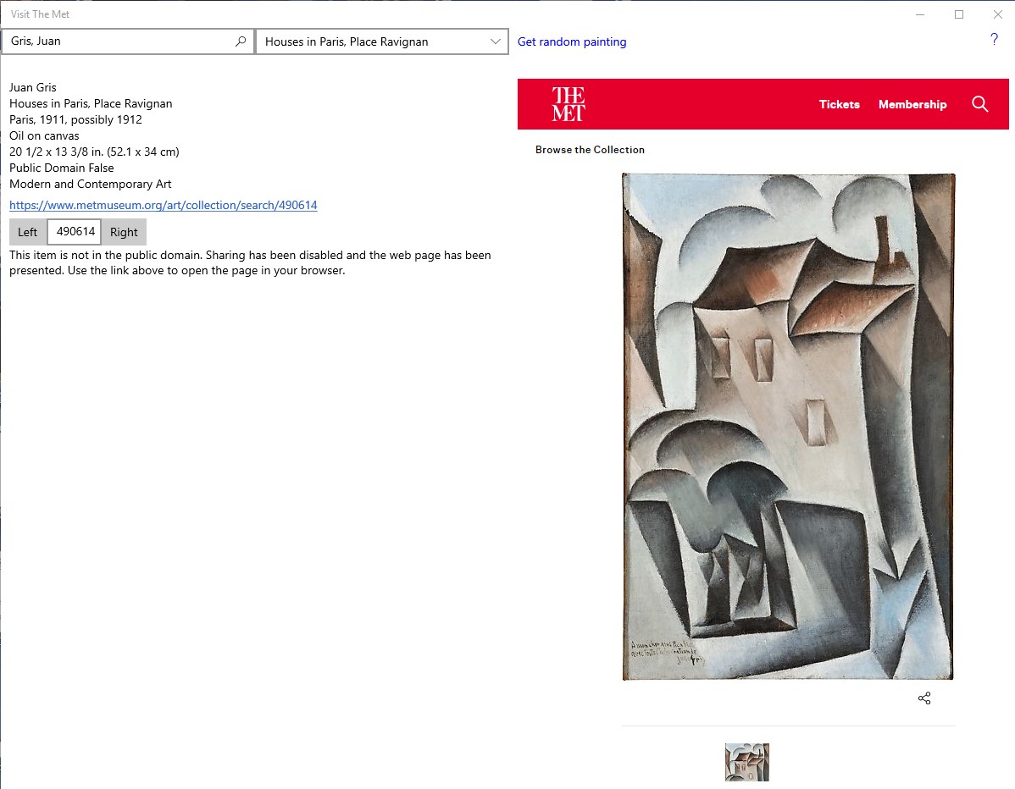Image resolution: width=1015 pixels, height=789 pixels.
Task: Click the share icon below the painting
Action: [x=924, y=698]
